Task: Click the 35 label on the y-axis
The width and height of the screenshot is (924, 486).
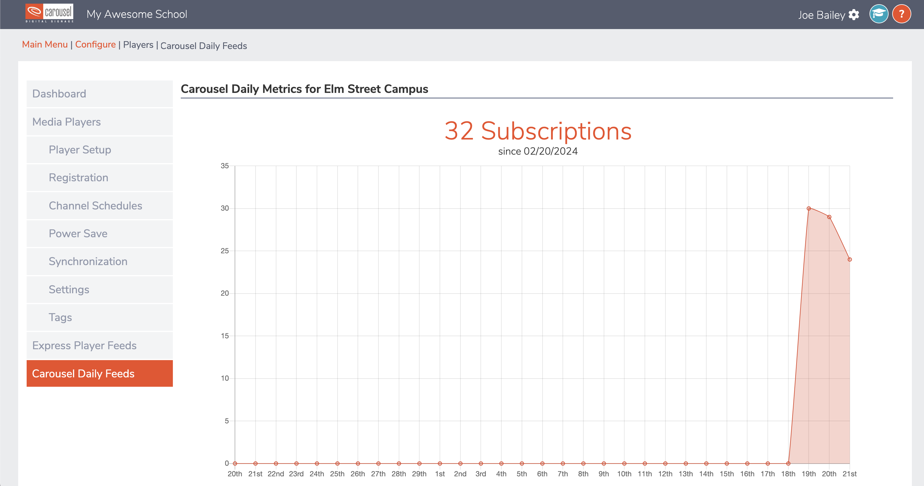Action: point(225,166)
